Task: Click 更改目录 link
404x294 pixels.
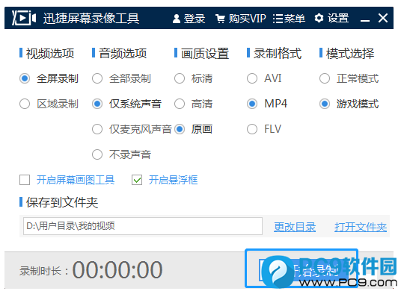Action: point(295,227)
